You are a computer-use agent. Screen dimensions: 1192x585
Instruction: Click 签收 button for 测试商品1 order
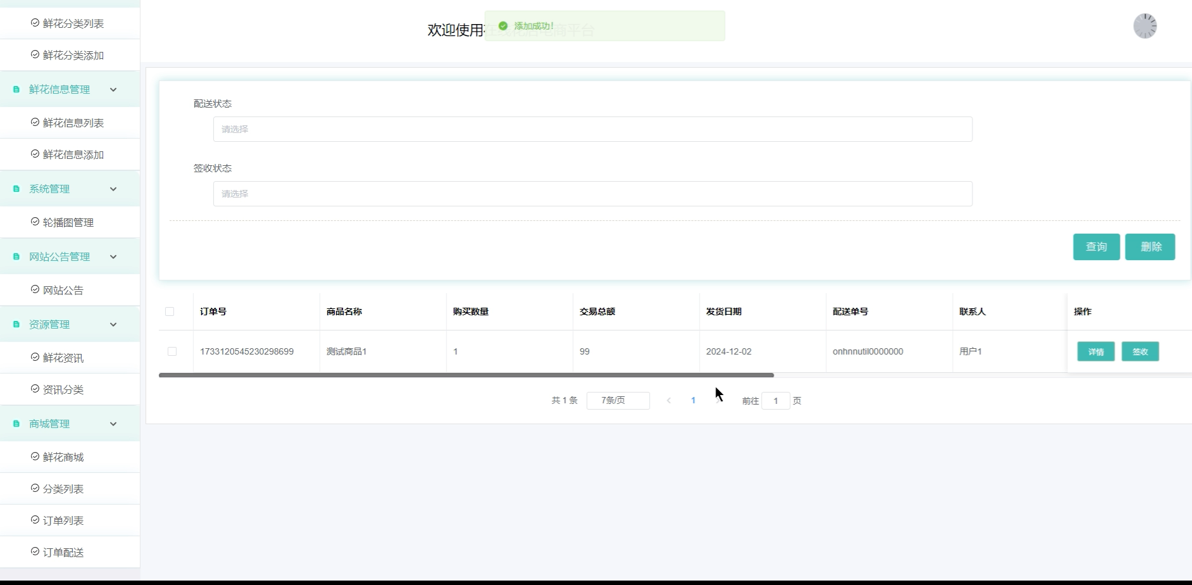click(x=1140, y=351)
